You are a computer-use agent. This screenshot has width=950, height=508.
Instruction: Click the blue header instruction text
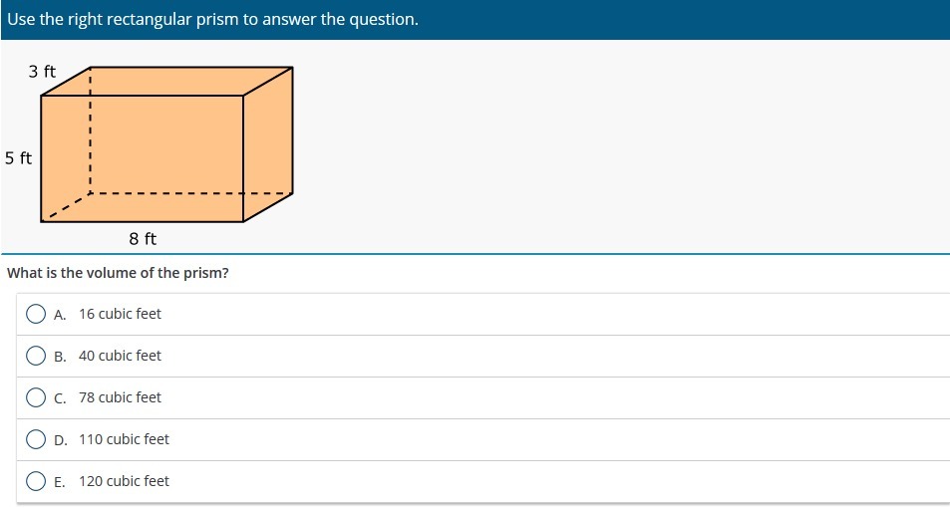[212, 19]
